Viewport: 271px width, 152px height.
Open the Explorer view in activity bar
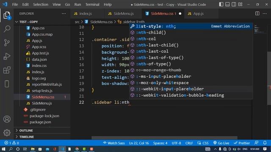7,16
